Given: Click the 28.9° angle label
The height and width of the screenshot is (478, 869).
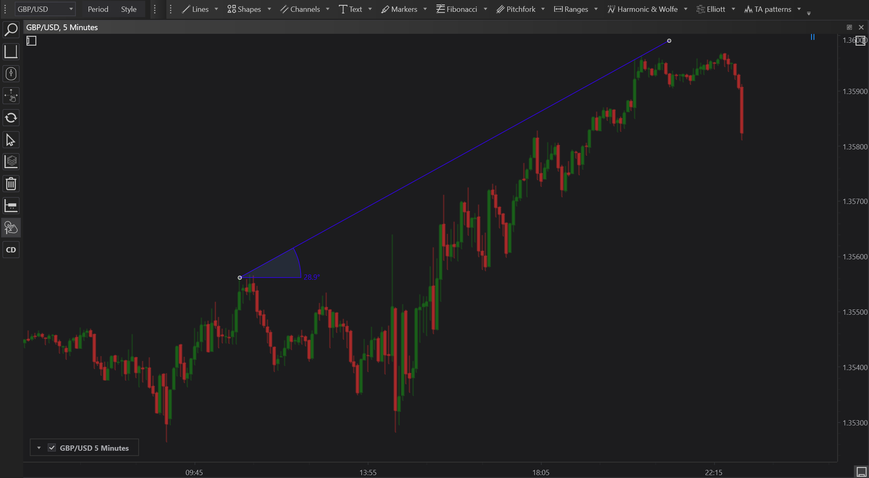Looking at the screenshot, I should 312,277.
